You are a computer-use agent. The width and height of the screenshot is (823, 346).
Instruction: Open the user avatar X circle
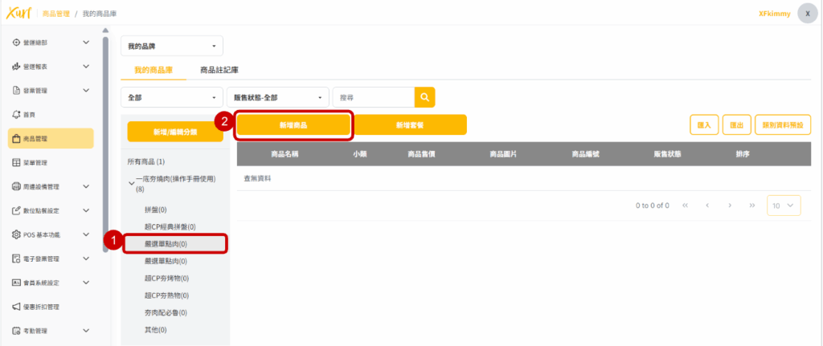coord(808,14)
